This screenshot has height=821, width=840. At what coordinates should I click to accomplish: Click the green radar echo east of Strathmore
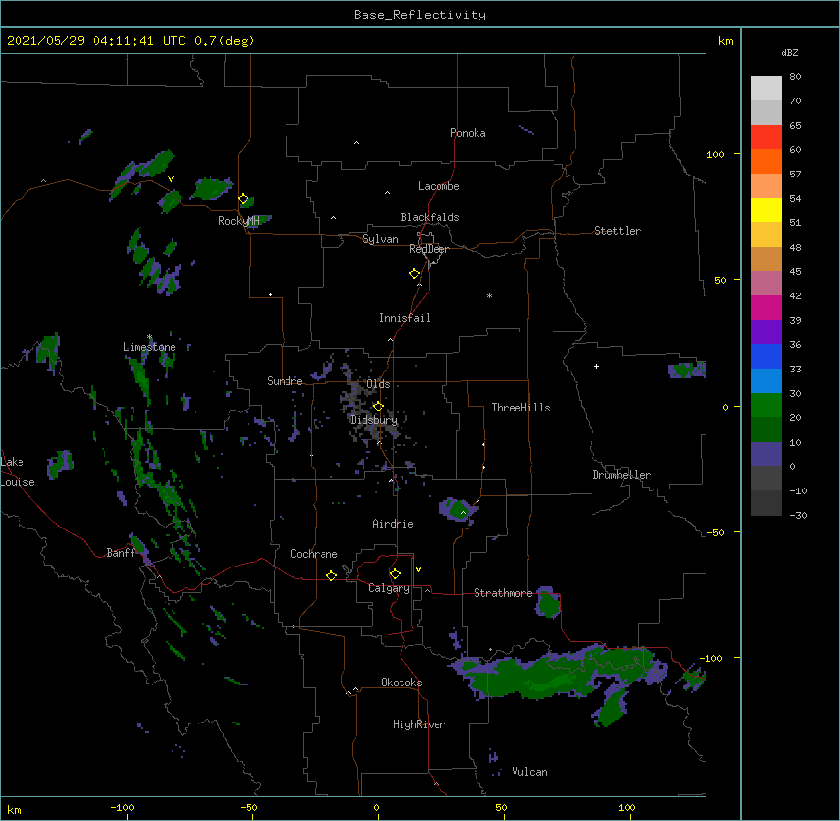[x=548, y=603]
